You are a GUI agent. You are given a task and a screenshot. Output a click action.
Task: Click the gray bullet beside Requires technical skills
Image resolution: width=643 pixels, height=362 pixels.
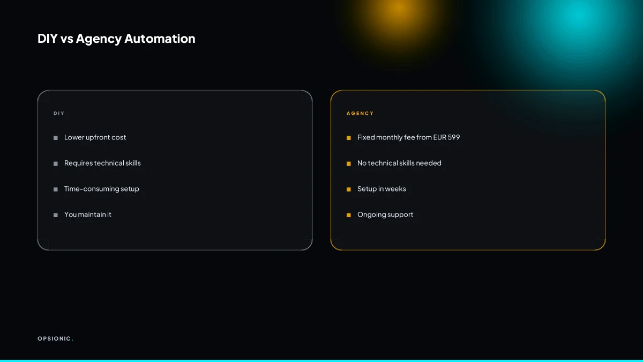point(56,164)
